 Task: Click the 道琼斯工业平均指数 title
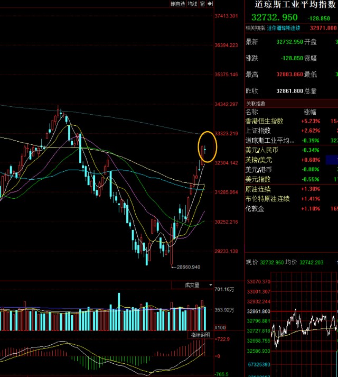(295, 5)
